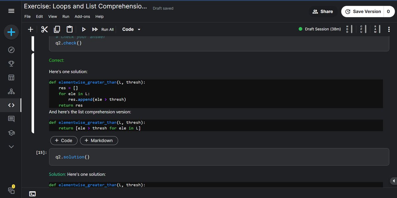This screenshot has width=397, height=198.
Task: Open the Add-ons menu
Action: coord(82,16)
